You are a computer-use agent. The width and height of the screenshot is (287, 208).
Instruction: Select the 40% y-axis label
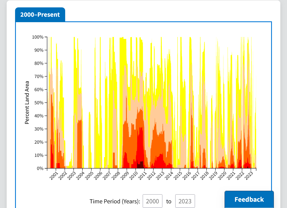(39, 116)
